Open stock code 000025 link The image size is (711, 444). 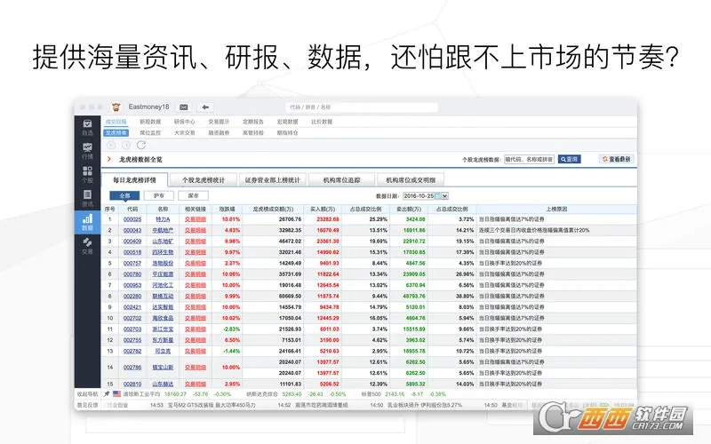[132, 218]
